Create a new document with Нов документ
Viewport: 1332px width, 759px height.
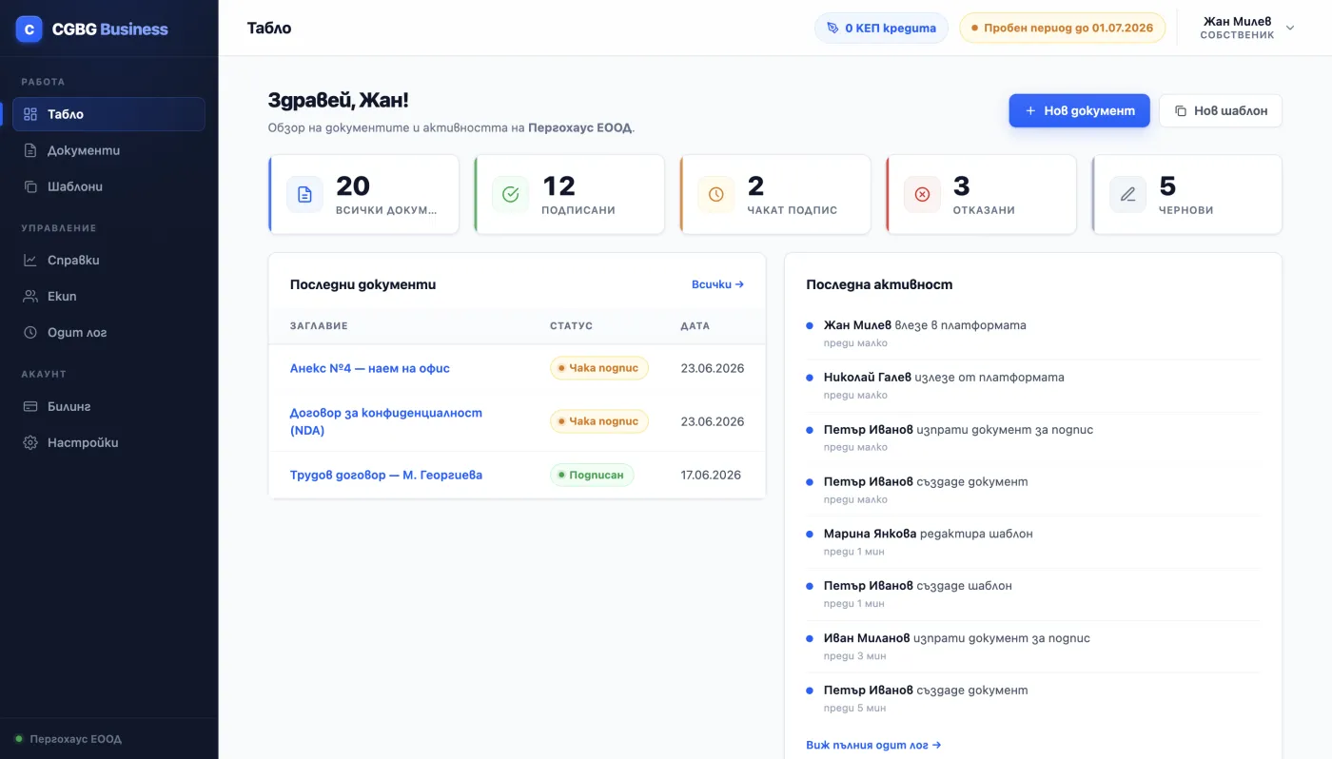point(1079,110)
